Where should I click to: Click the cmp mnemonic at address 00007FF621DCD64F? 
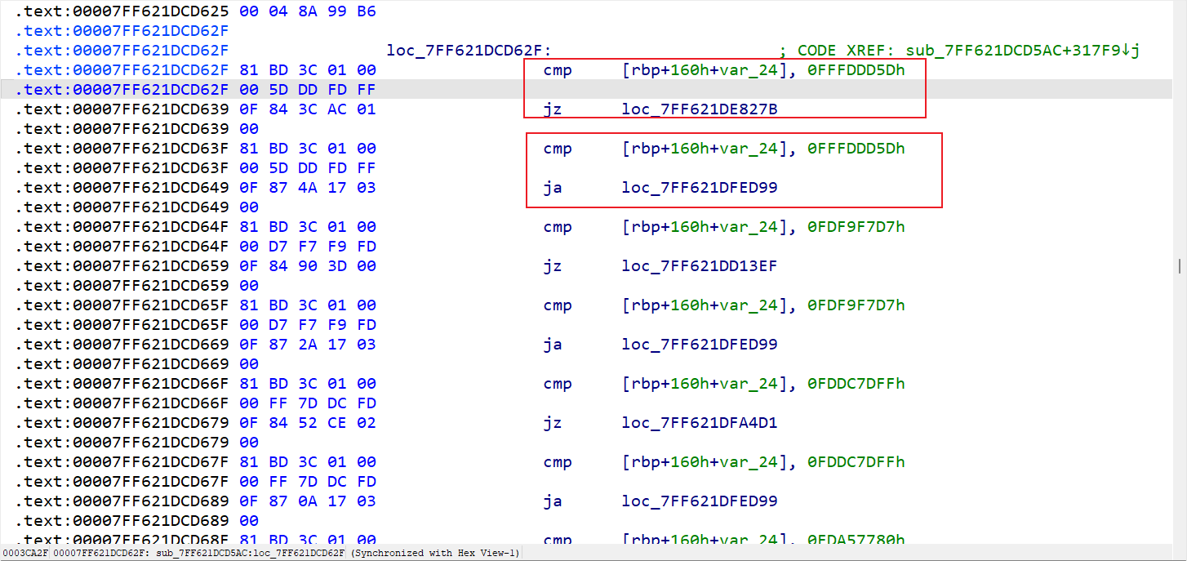coord(558,227)
